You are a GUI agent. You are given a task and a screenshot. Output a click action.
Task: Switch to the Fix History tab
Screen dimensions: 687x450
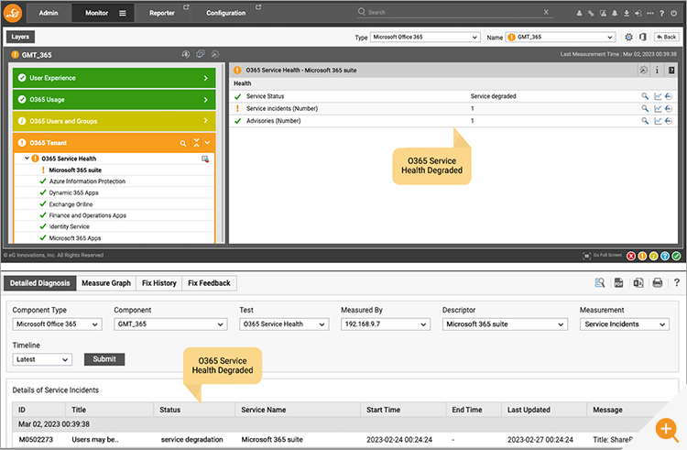click(x=159, y=283)
